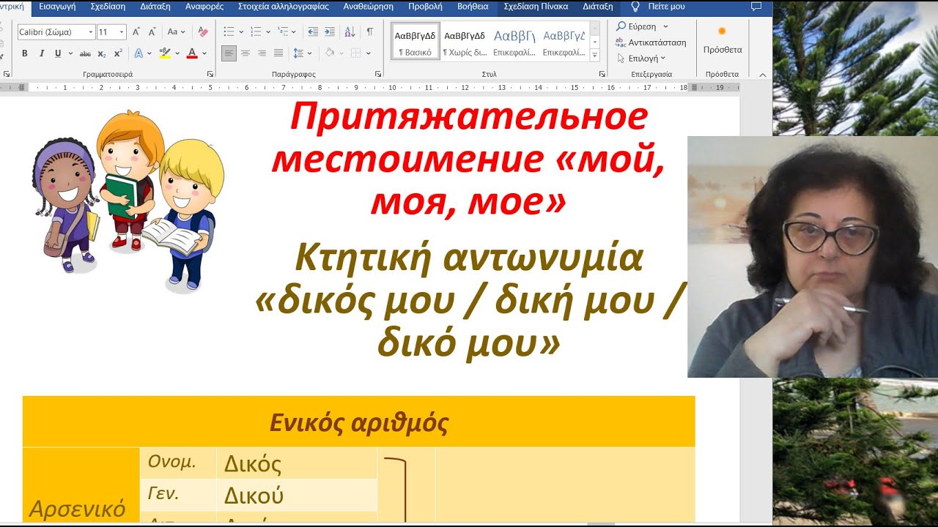The height and width of the screenshot is (527, 938).
Task: Center-align the paragraph
Action: pyautogui.click(x=245, y=53)
